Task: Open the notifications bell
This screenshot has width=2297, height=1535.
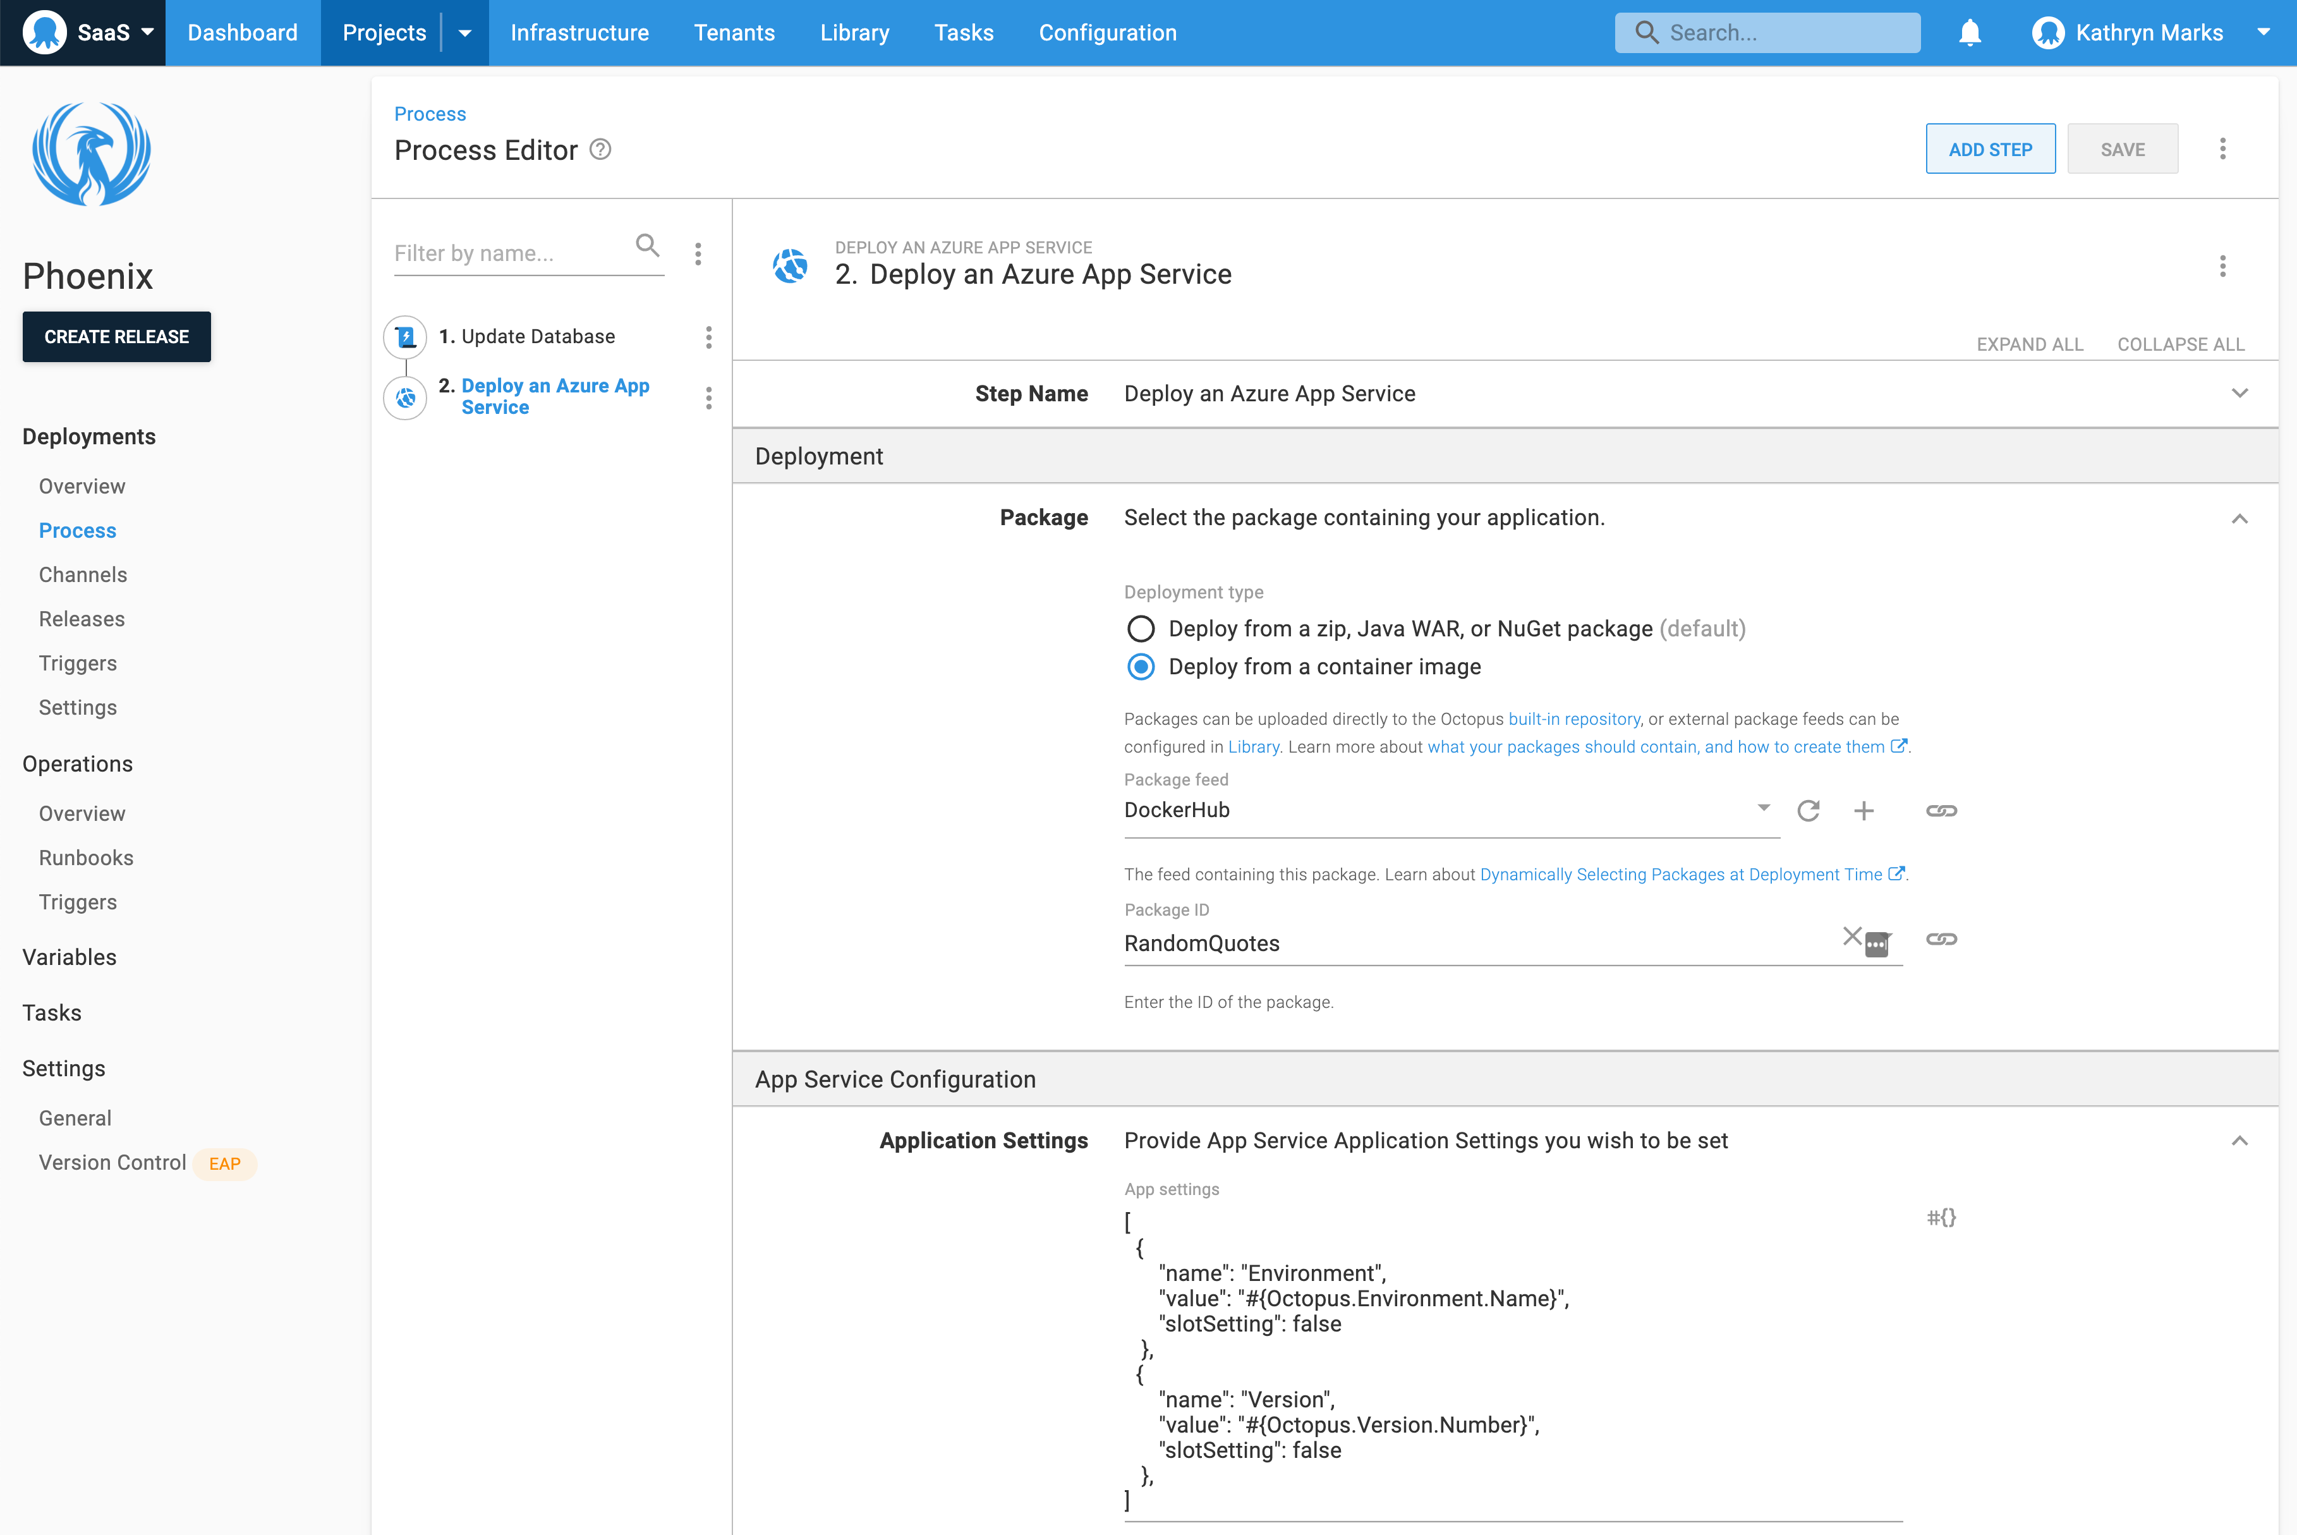Action: (x=1969, y=32)
